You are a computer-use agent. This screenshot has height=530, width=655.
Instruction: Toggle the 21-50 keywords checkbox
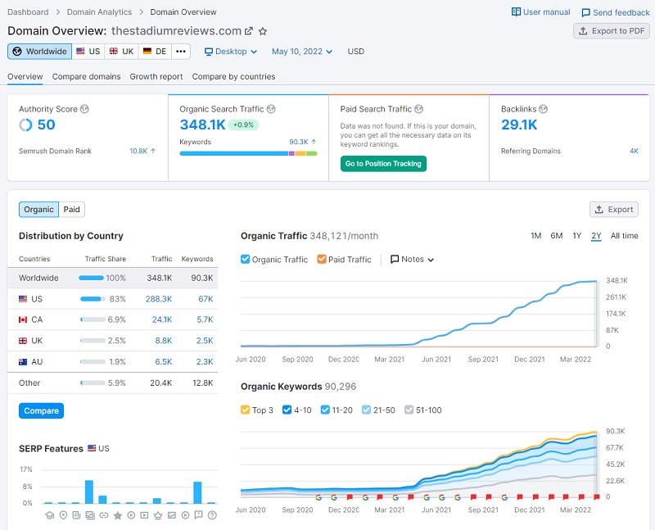[x=366, y=410]
